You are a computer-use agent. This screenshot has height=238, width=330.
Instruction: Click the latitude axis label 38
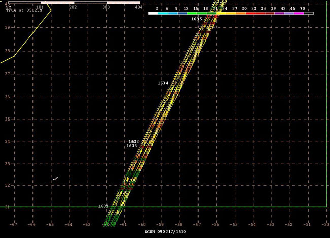[7, 51]
